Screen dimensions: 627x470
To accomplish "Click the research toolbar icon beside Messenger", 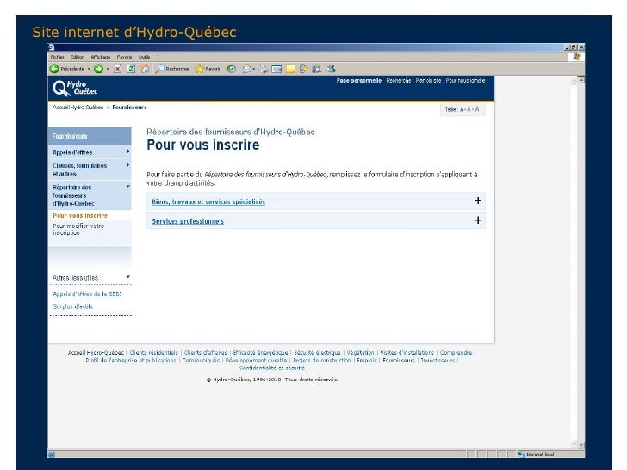I will 317,69.
